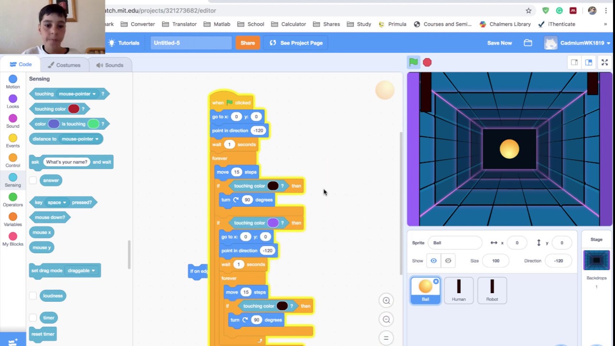This screenshot has height=346, width=615.
Task: Switch to large stage layout
Action: [589, 62]
